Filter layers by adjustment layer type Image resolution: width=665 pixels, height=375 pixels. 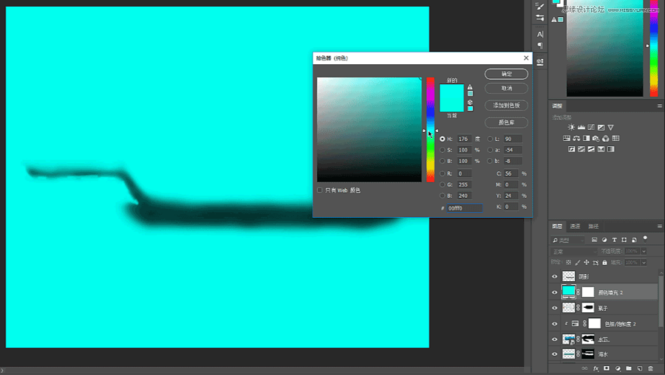pos(604,240)
